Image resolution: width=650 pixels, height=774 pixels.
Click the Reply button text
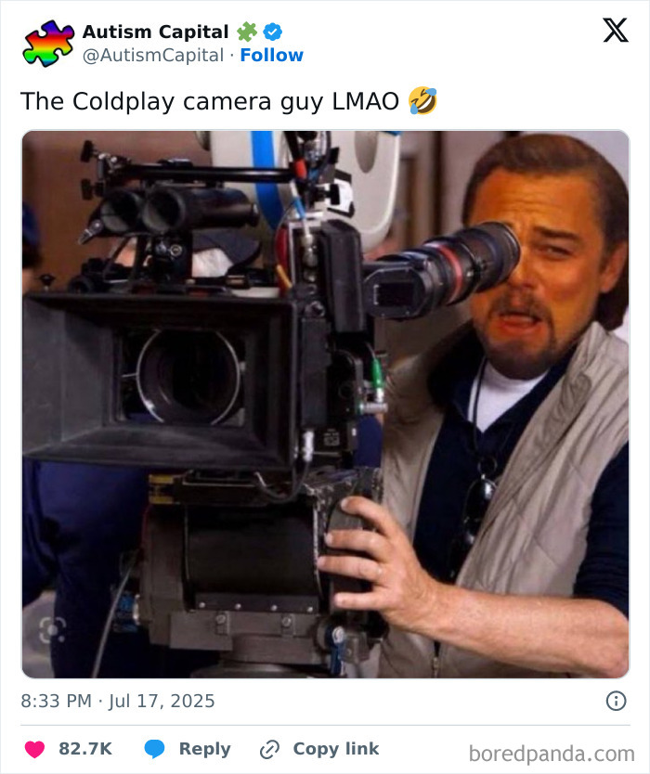pyautogui.click(x=204, y=749)
